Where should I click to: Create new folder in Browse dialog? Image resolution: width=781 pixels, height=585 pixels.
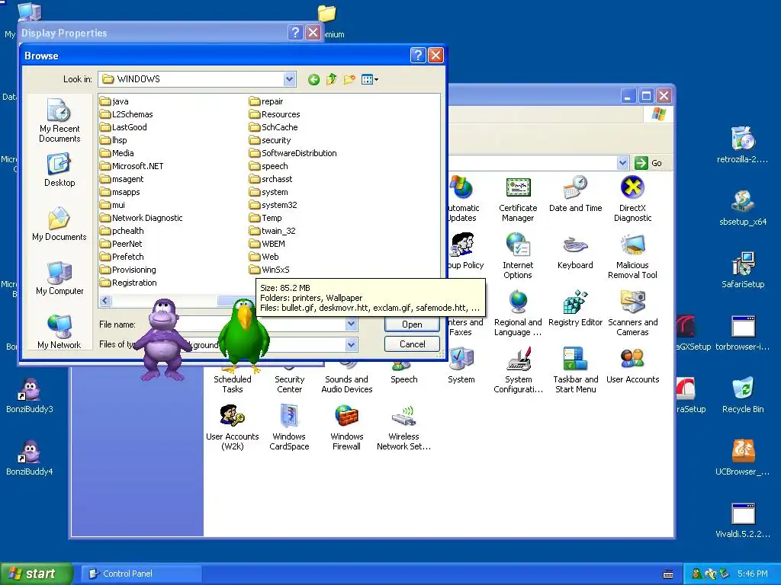pyautogui.click(x=349, y=79)
